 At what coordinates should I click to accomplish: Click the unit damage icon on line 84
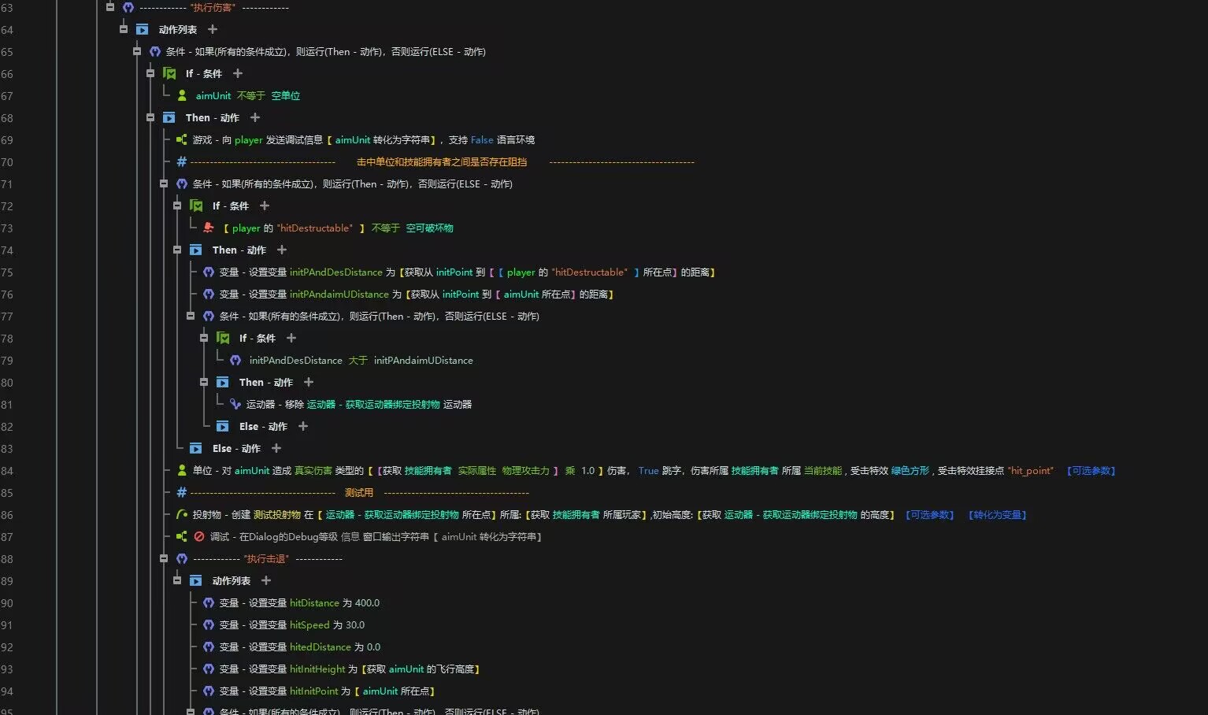click(x=182, y=470)
